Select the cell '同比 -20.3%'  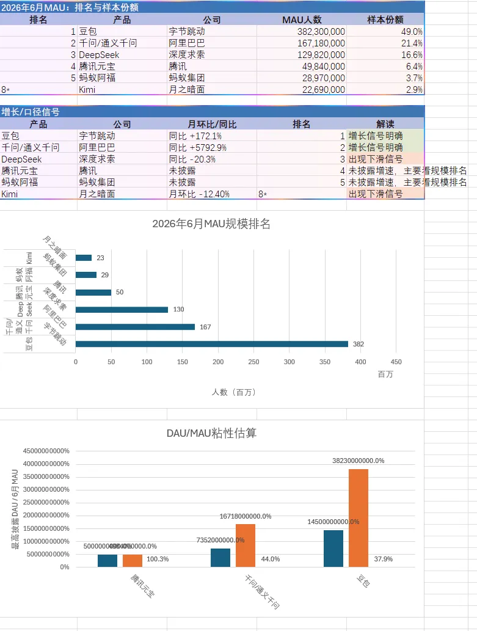212,159
